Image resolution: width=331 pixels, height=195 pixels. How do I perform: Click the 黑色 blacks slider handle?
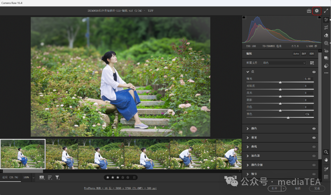[288, 118]
